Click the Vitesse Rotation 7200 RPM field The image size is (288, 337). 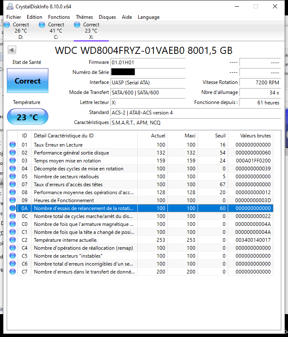tap(260, 83)
